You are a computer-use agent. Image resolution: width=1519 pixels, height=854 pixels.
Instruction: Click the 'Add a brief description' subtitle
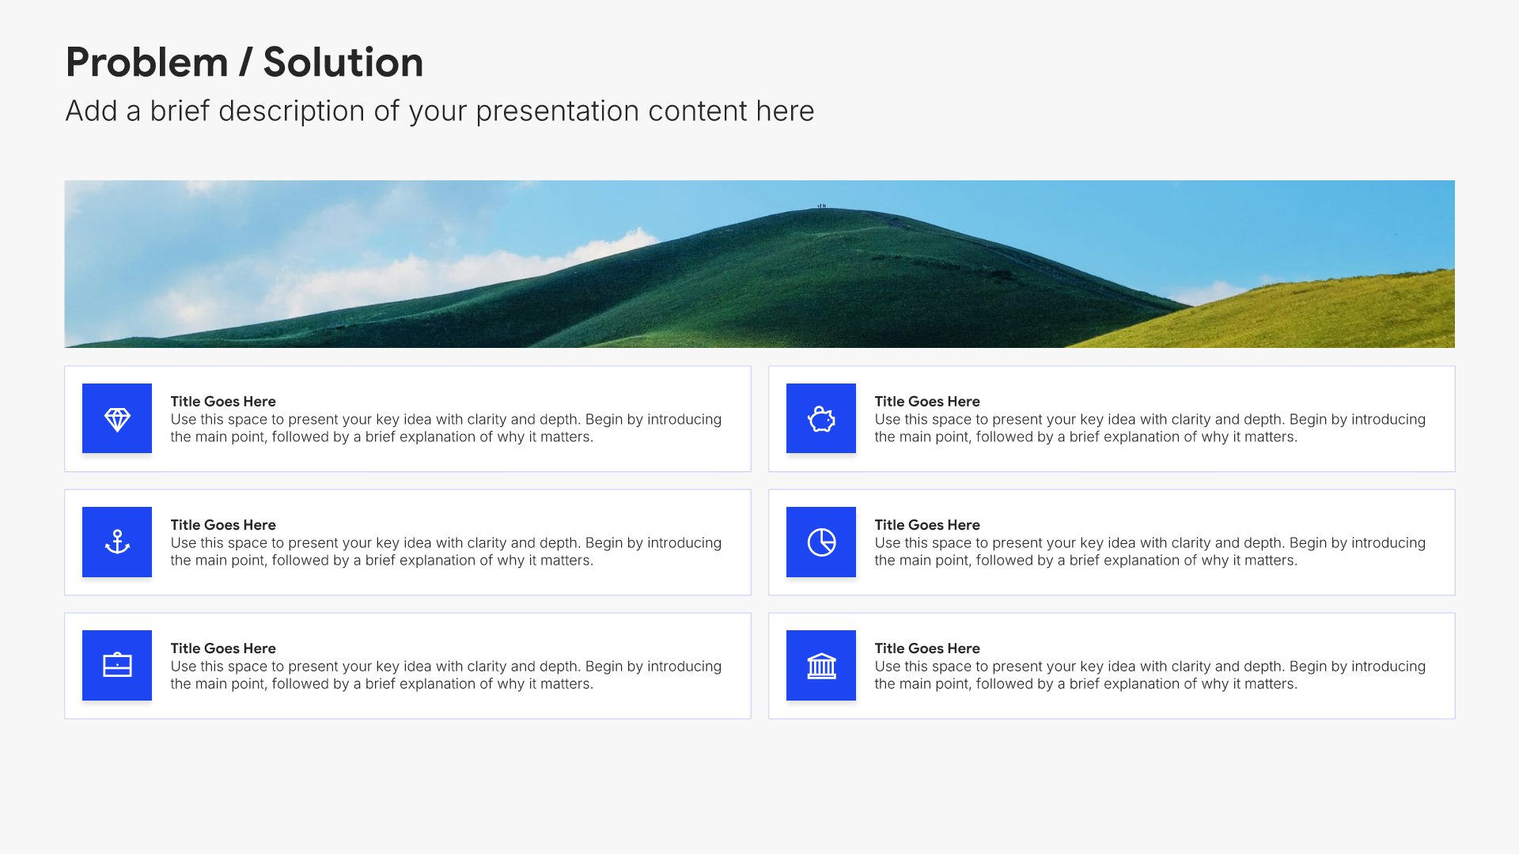point(440,111)
